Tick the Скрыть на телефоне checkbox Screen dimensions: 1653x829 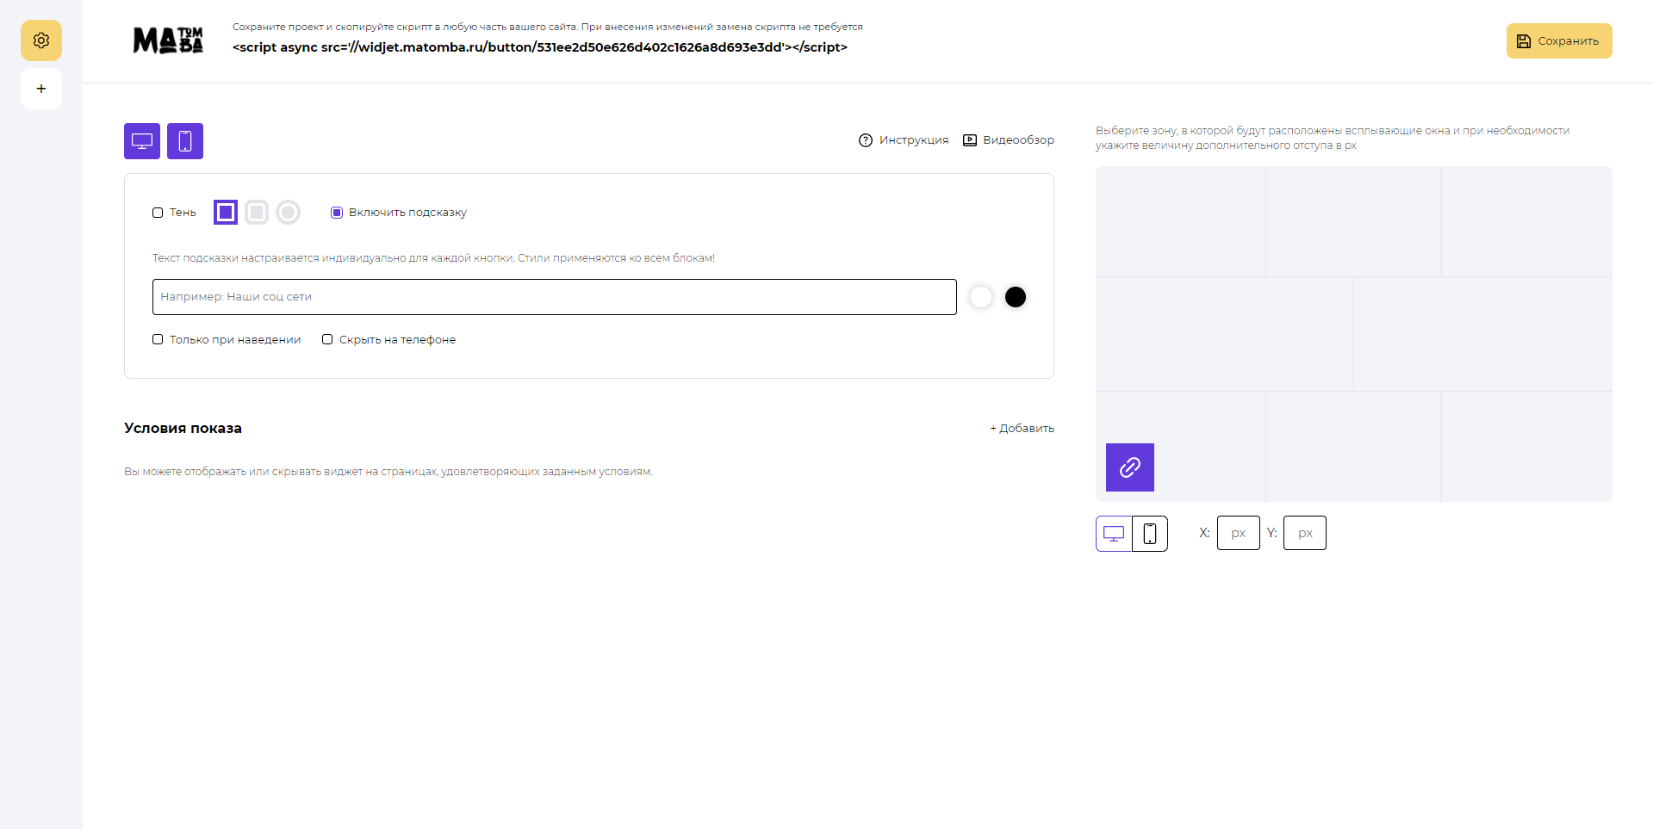coord(327,339)
